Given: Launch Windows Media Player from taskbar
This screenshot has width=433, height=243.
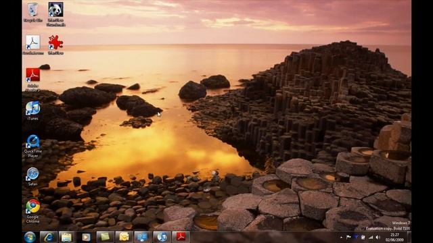Looking at the screenshot, I should coord(86,237).
